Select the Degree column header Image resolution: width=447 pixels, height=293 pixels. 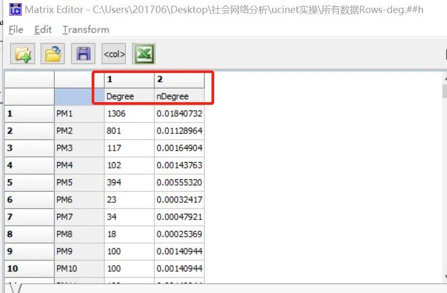click(x=129, y=96)
